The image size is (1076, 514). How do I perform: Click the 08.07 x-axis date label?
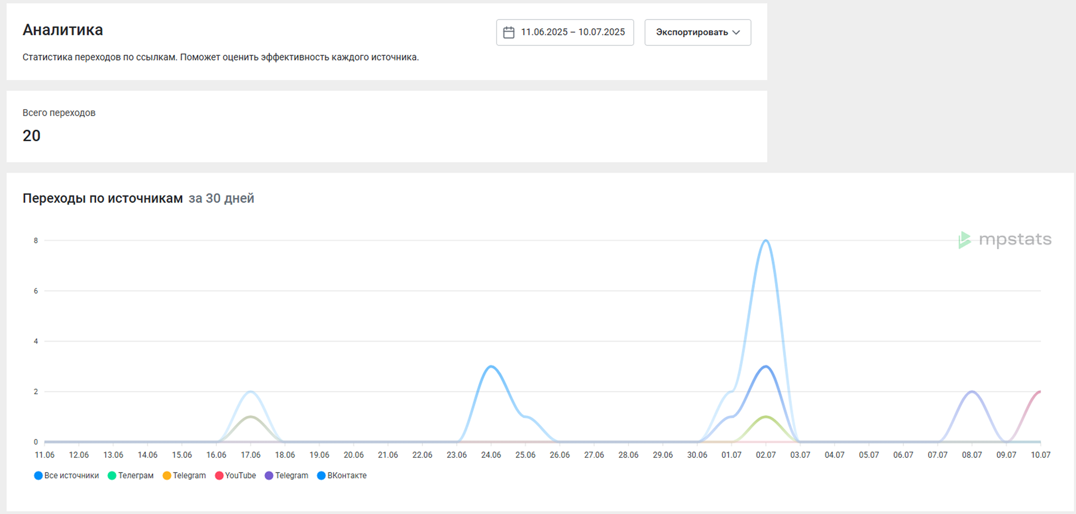[972, 455]
